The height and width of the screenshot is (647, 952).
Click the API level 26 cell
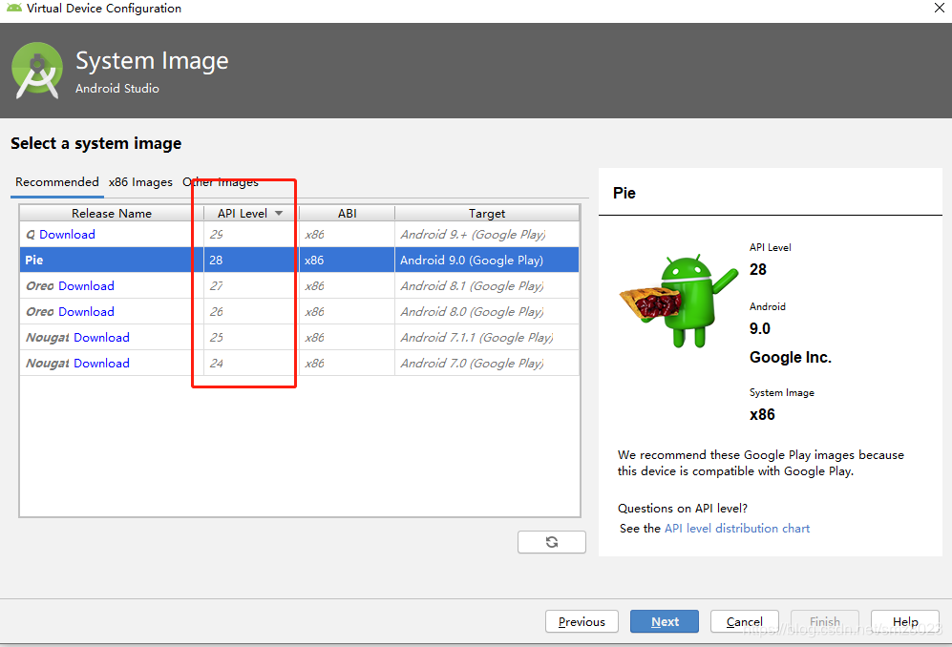coord(251,311)
